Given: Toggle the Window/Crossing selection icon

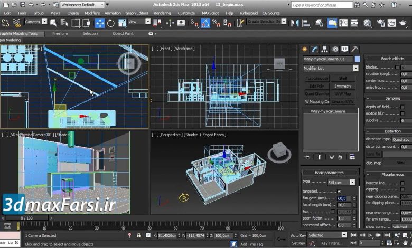Looking at the screenshot, I should (x=87, y=23).
